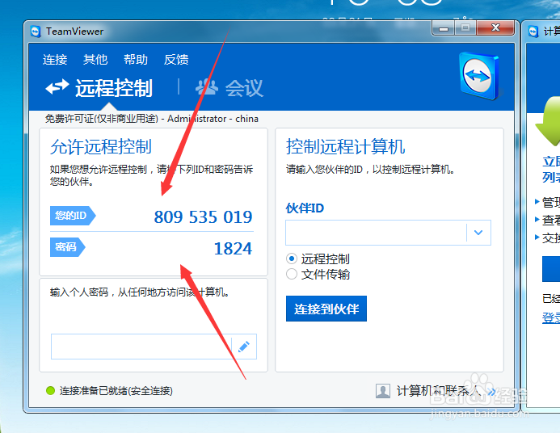560x433 pixels.
Task: Click the 计算机和联系人 contact icon
Action: (x=383, y=391)
